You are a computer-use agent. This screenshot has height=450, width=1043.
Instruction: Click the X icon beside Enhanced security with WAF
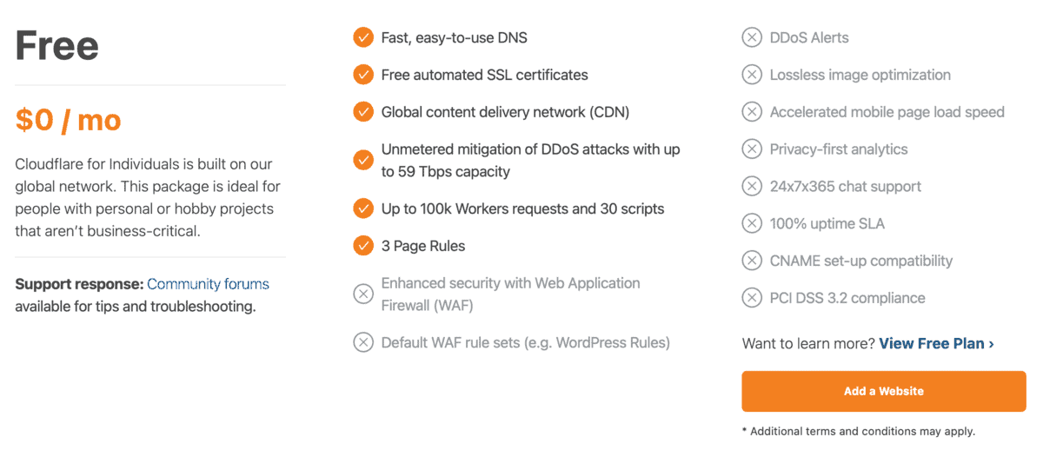(363, 294)
